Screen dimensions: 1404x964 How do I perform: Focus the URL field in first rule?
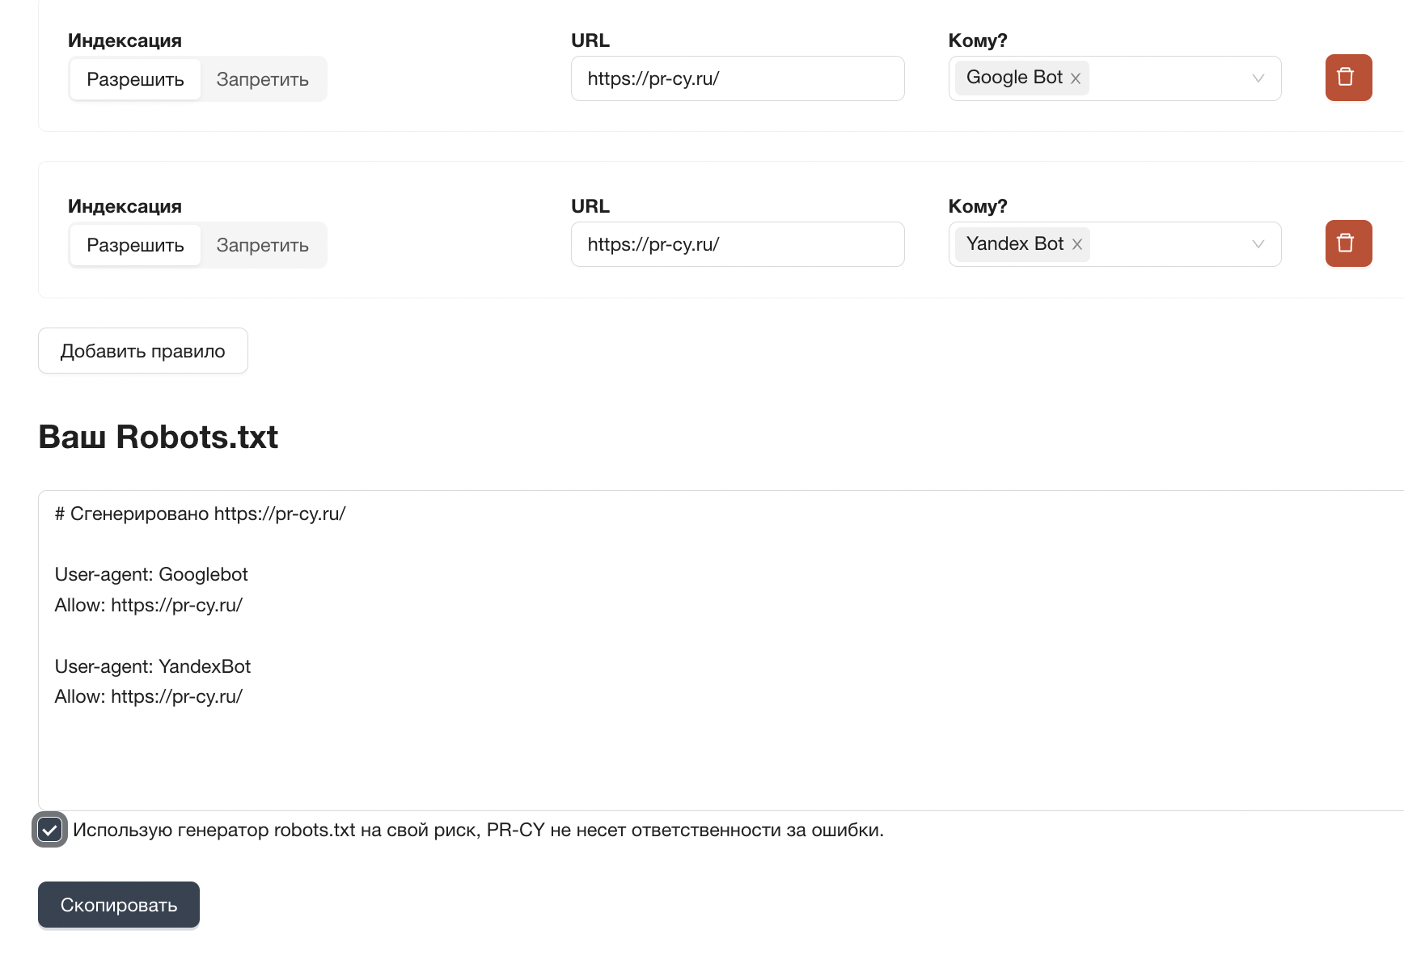click(x=738, y=78)
